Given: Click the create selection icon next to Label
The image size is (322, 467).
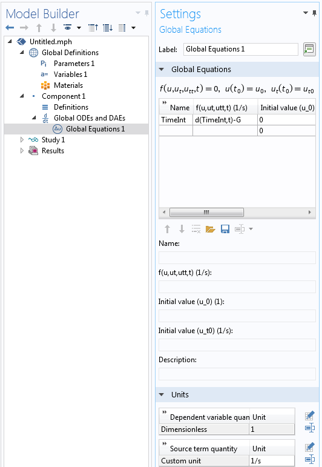Looking at the screenshot, I should click(309, 49).
